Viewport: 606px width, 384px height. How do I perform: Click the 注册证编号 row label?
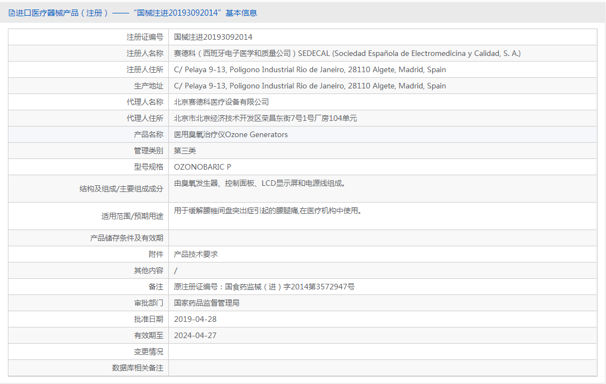(x=145, y=37)
